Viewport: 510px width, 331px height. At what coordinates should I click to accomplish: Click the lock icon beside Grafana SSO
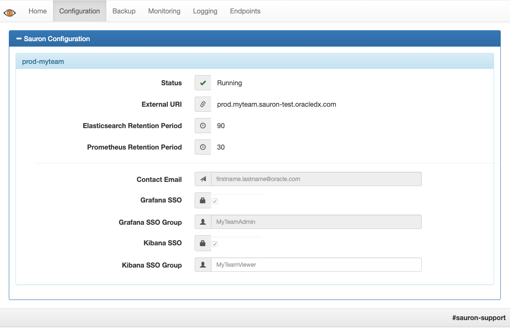[x=203, y=201]
